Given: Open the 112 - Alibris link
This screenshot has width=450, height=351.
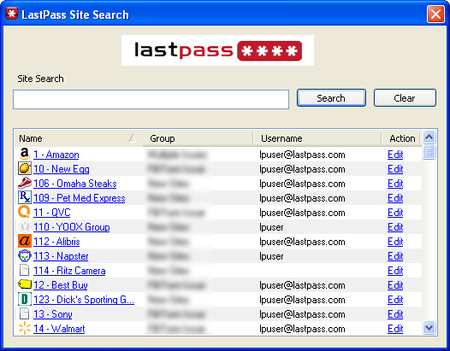Looking at the screenshot, I should pos(56,242).
